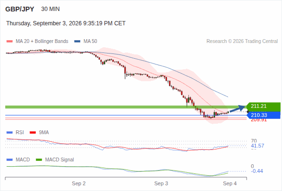Click the red 209.91 price level

tap(259, 120)
